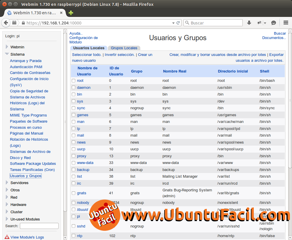The image size is (292, 240).
Task: Open the address bar history dropdown arrow
Action: point(173,23)
